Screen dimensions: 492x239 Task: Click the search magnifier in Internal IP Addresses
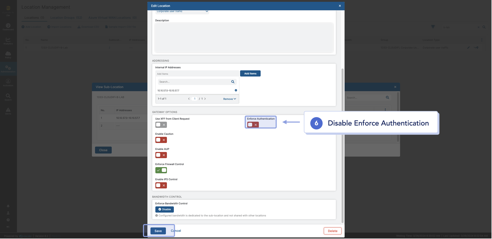233,82
